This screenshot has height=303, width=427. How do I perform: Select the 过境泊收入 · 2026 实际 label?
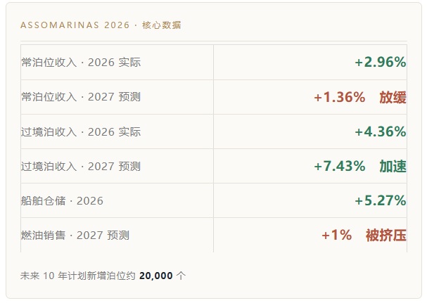click(81, 131)
